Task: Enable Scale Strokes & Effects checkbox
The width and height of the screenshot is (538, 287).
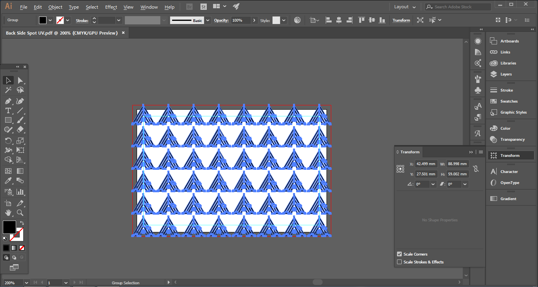Action: coord(399,262)
